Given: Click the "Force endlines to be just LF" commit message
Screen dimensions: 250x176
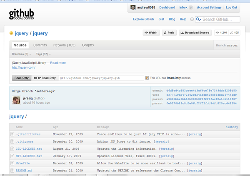Looking at the screenshot, I should pos(141,134).
